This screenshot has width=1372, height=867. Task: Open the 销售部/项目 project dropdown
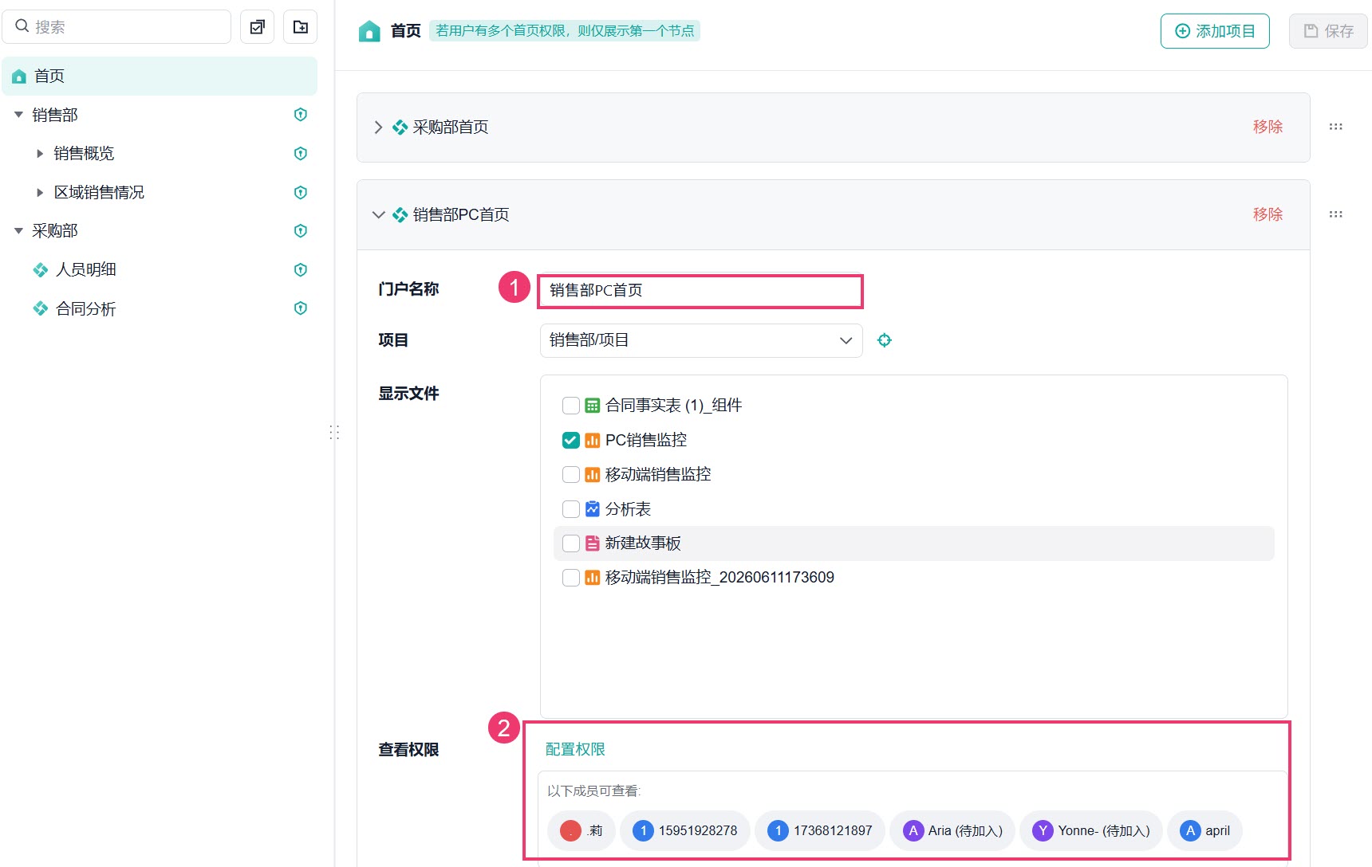point(701,340)
